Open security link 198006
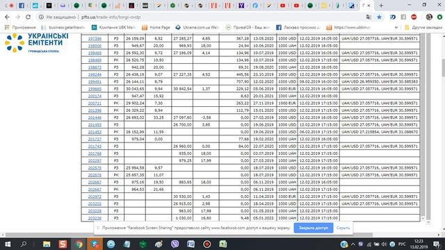The width and height of the screenshot is (445, 250). point(95,46)
